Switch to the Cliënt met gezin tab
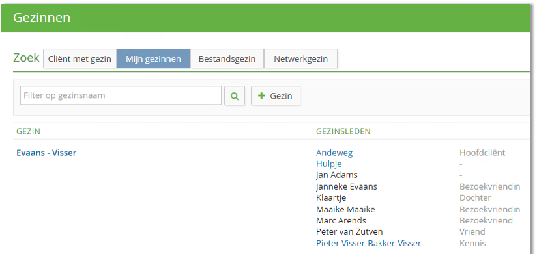 point(80,58)
